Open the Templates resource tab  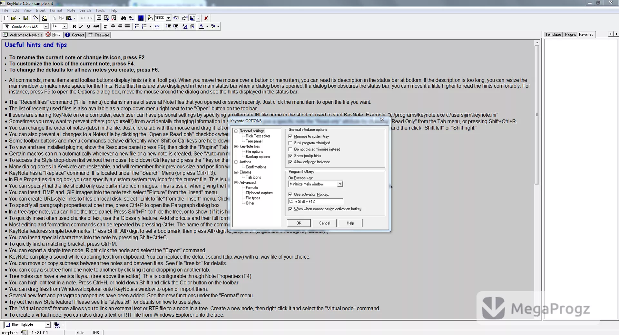[x=553, y=34]
